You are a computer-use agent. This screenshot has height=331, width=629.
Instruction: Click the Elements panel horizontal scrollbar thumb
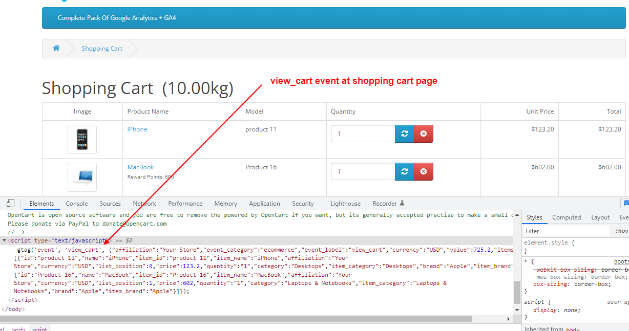click(x=236, y=319)
